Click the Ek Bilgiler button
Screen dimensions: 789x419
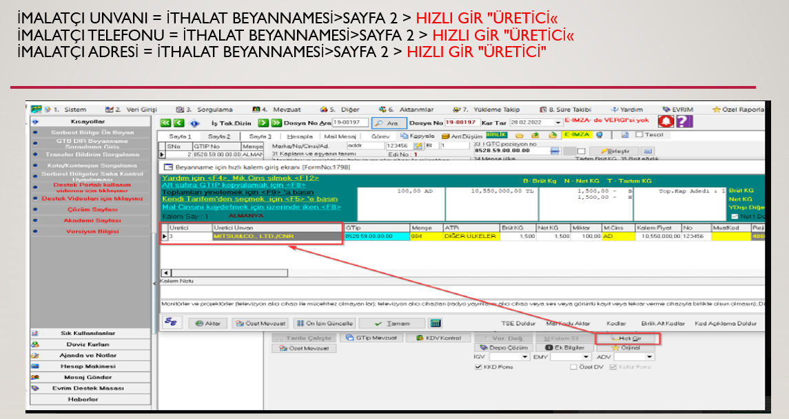(566, 347)
